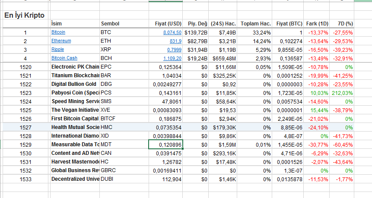Image resolution: width=372 pixels, height=198 pixels.
Task: Select the Fiyat (BTC) header cell
Action: [288, 24]
